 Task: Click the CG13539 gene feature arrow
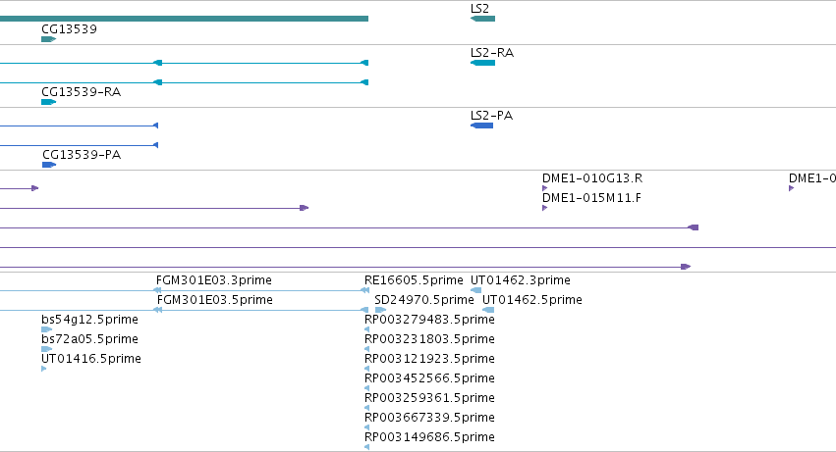tap(48, 39)
